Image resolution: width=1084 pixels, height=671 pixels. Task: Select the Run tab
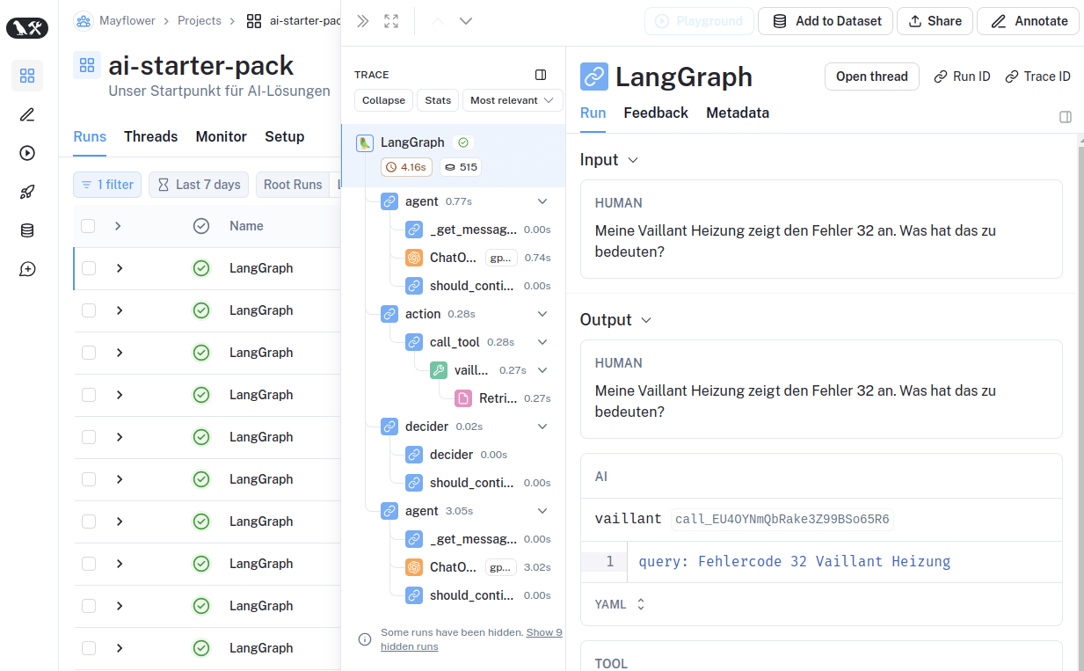coord(593,113)
